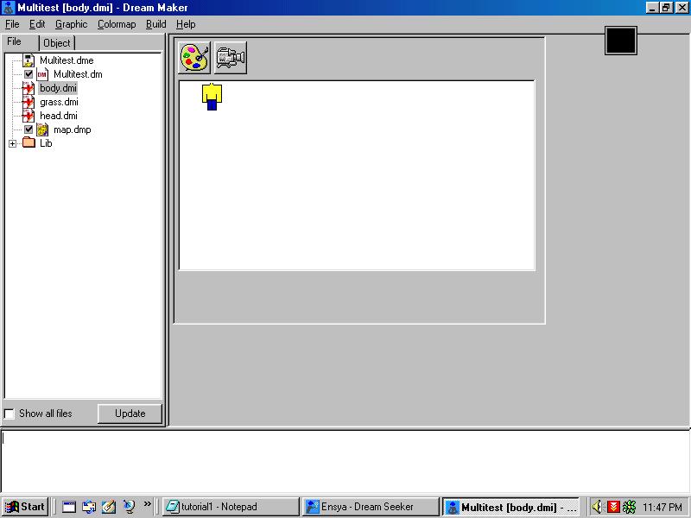
Task: Open the Build menu
Action: click(x=155, y=24)
